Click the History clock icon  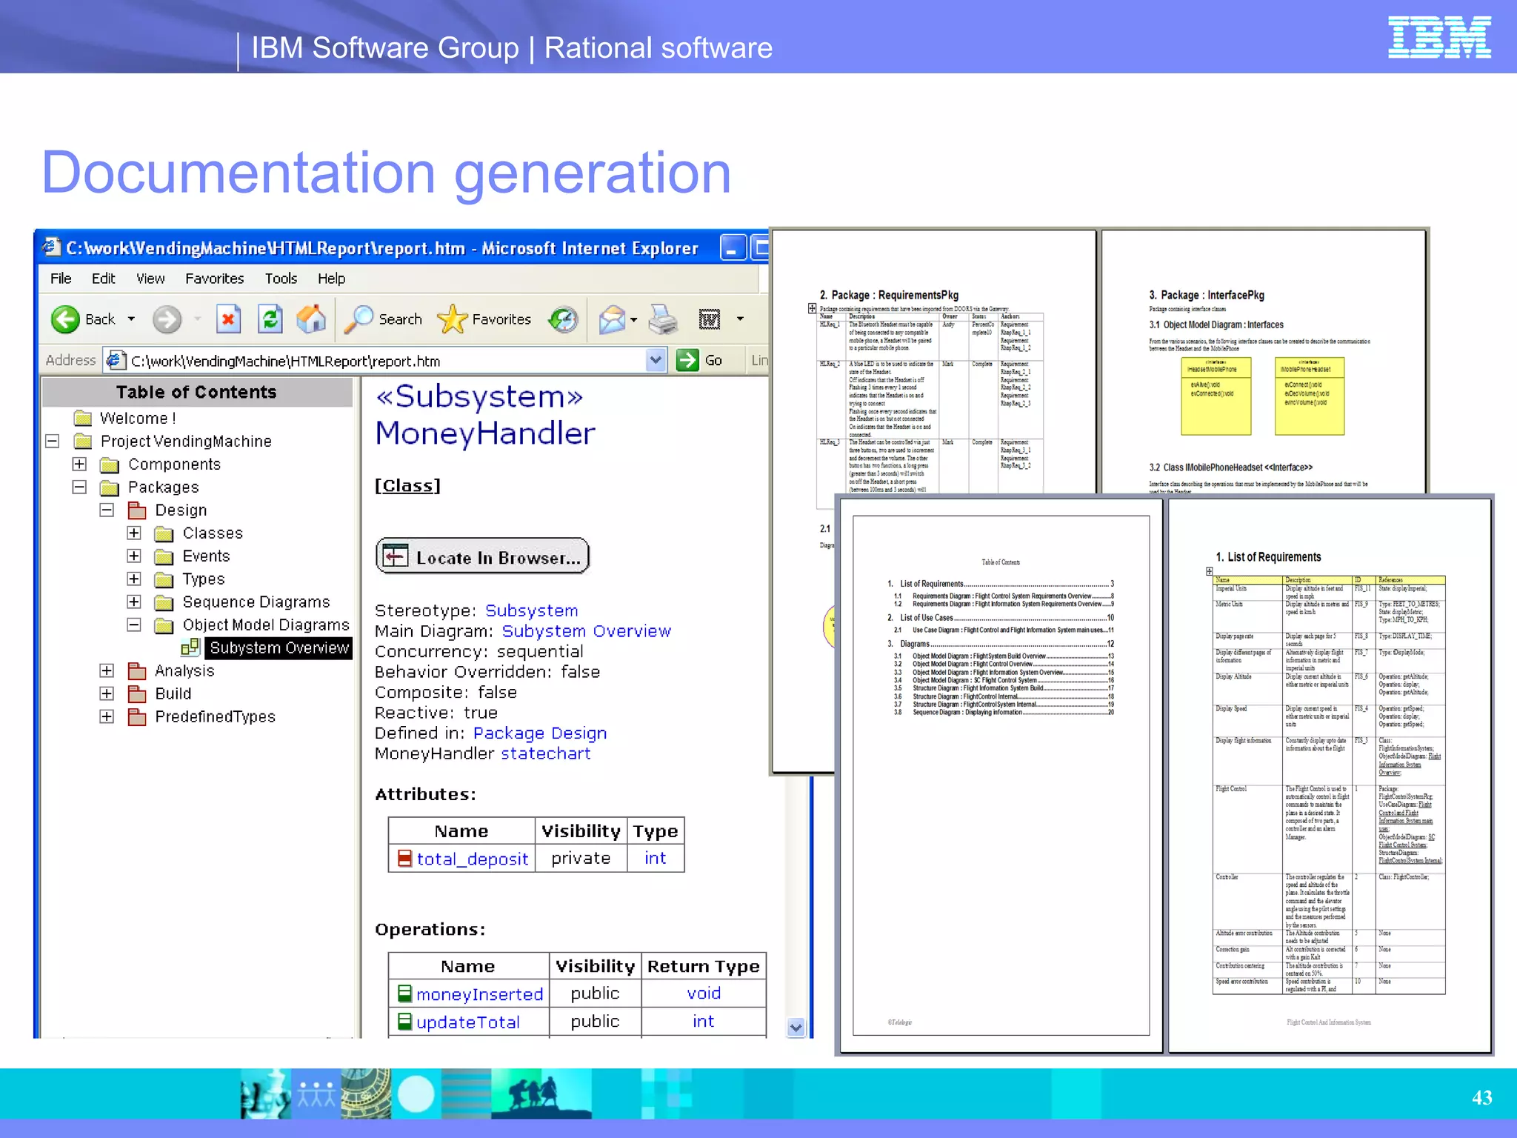(x=563, y=319)
